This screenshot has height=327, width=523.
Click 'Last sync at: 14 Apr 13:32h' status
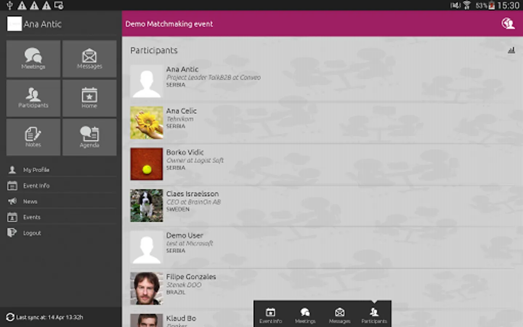50,317
